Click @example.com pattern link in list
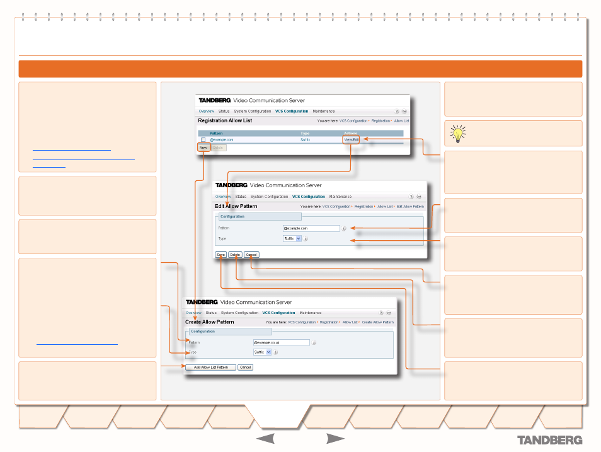This screenshot has height=452, width=601. (x=221, y=140)
